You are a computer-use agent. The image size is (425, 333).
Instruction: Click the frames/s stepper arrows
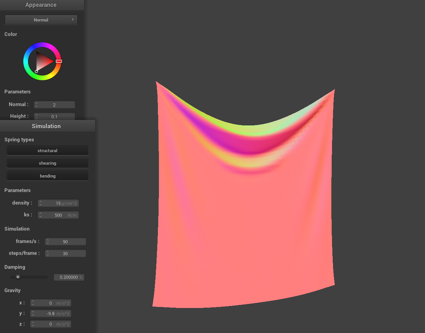[48, 242]
